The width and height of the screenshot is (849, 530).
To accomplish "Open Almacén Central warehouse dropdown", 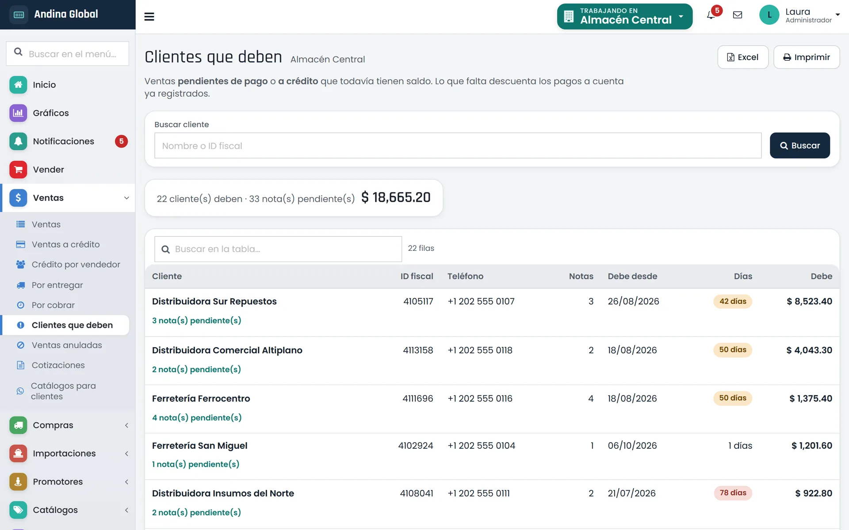I will [624, 16].
